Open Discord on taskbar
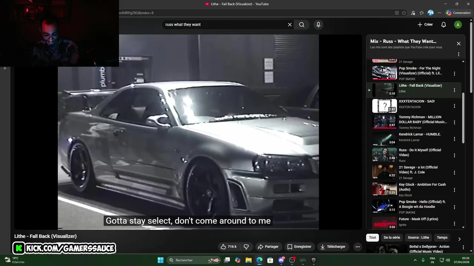Screen dimensions: 474x266 coord(281,260)
